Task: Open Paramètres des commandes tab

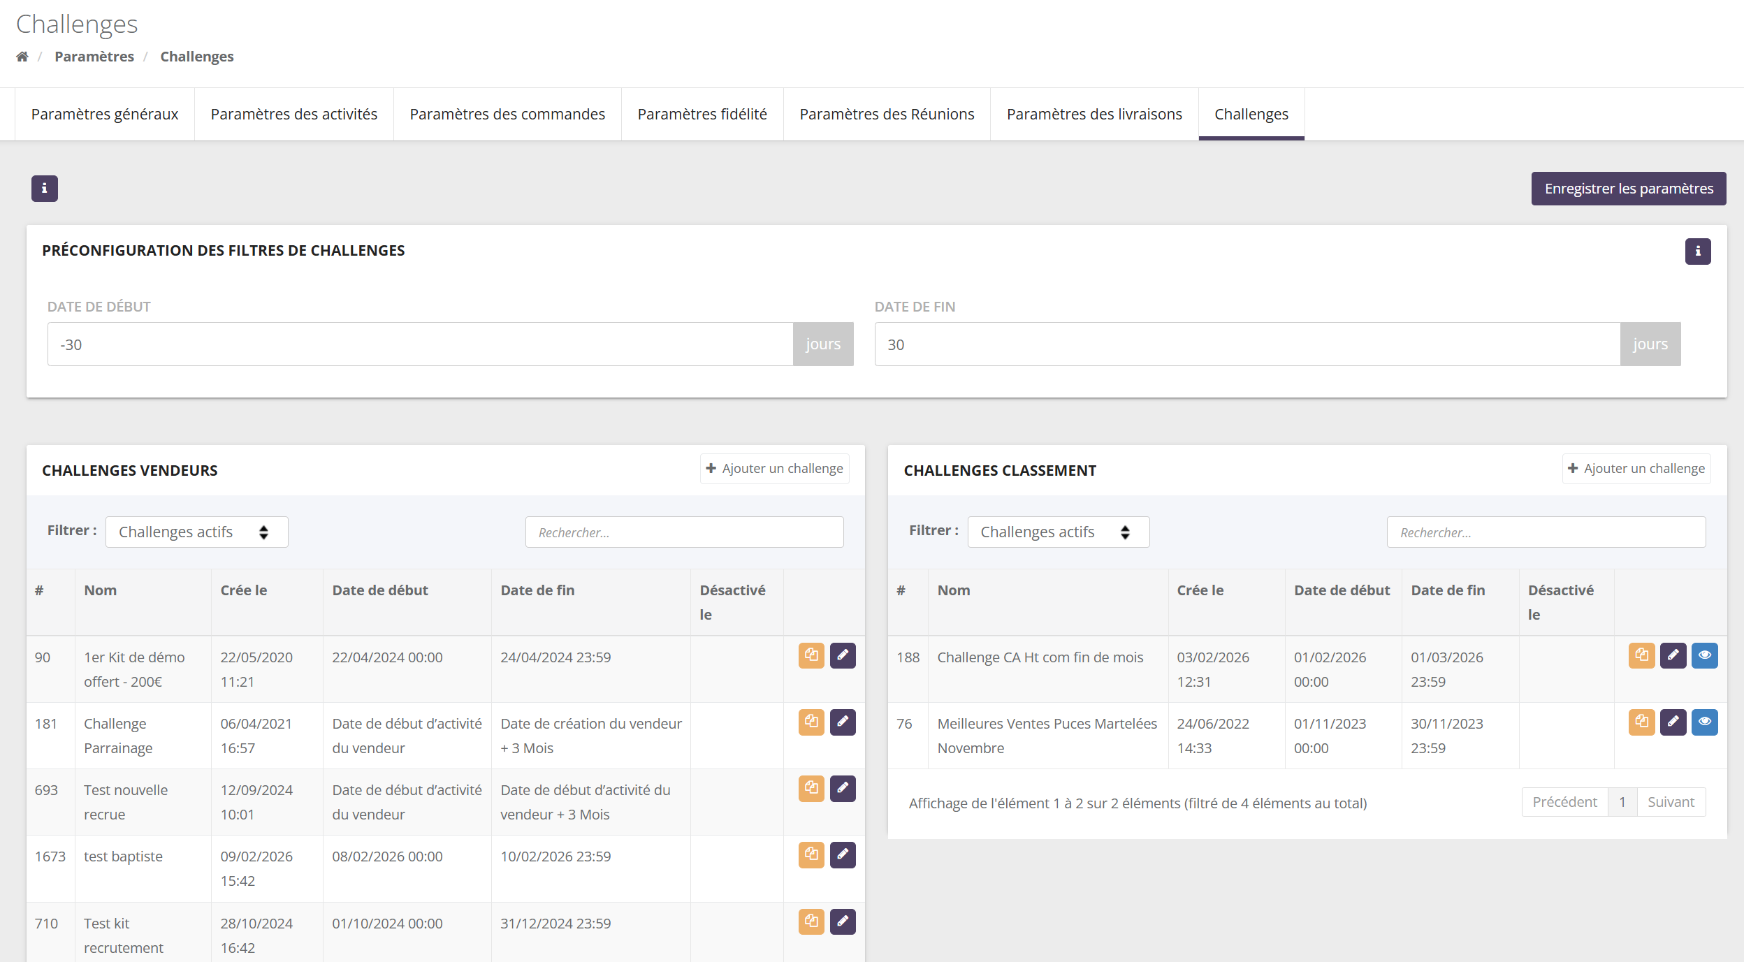Action: pos(507,115)
